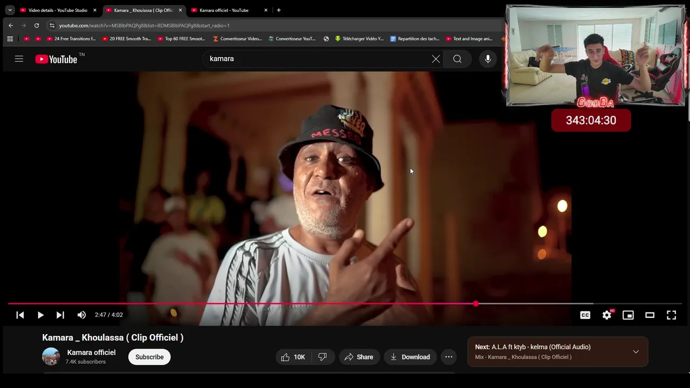Screen dimensions: 690x388
Task: Seek the video using progress bar scrubber
Action: click(476, 304)
